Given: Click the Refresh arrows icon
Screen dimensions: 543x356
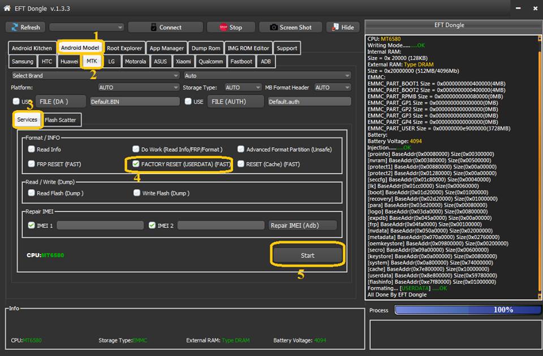Looking at the screenshot, I should [15, 27].
